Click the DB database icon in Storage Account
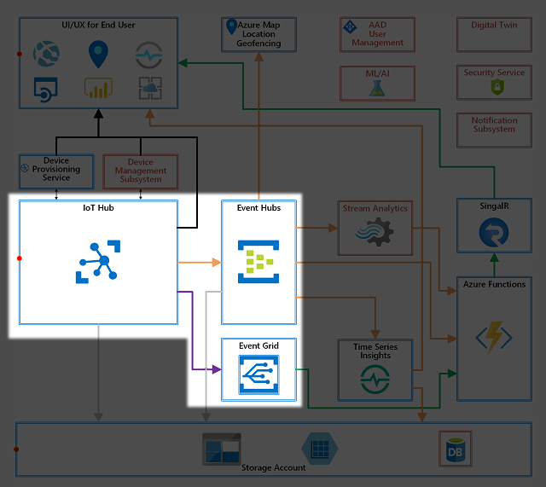Image resolution: width=546 pixels, height=487 pixels. pyautogui.click(x=456, y=449)
